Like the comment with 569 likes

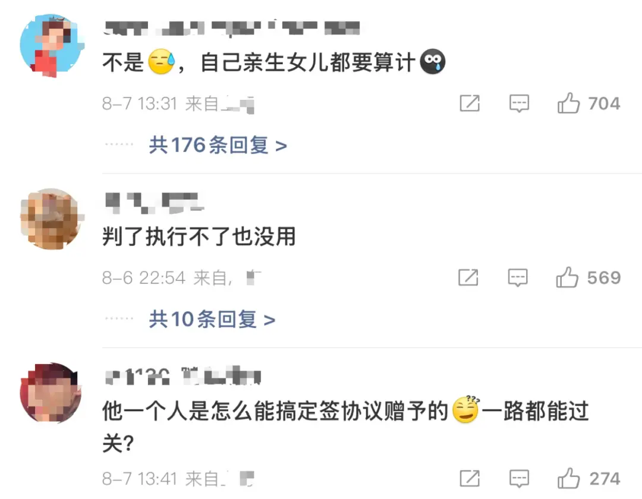[x=567, y=277]
